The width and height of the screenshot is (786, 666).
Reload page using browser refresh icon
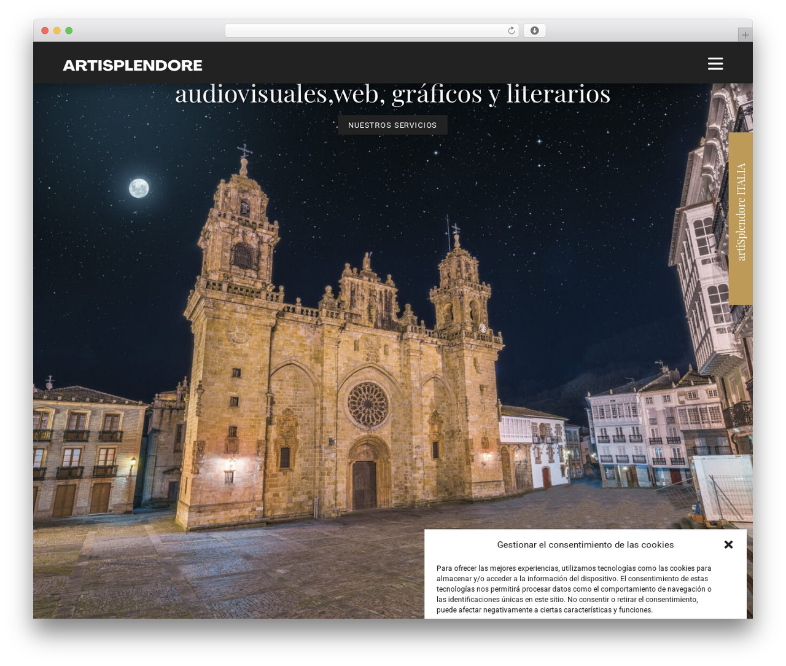[512, 31]
